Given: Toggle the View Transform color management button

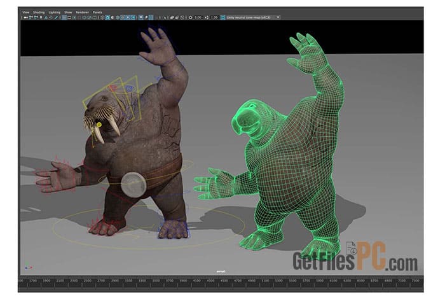Looking at the screenshot, I should [x=222, y=18].
